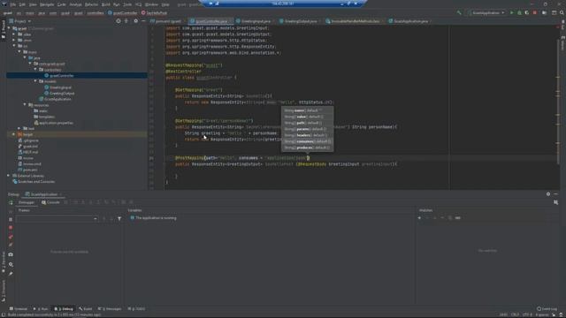The height and width of the screenshot is (318, 566).
Task: Click camera thread dump icon in Debug sidebar
Action: 11,254
